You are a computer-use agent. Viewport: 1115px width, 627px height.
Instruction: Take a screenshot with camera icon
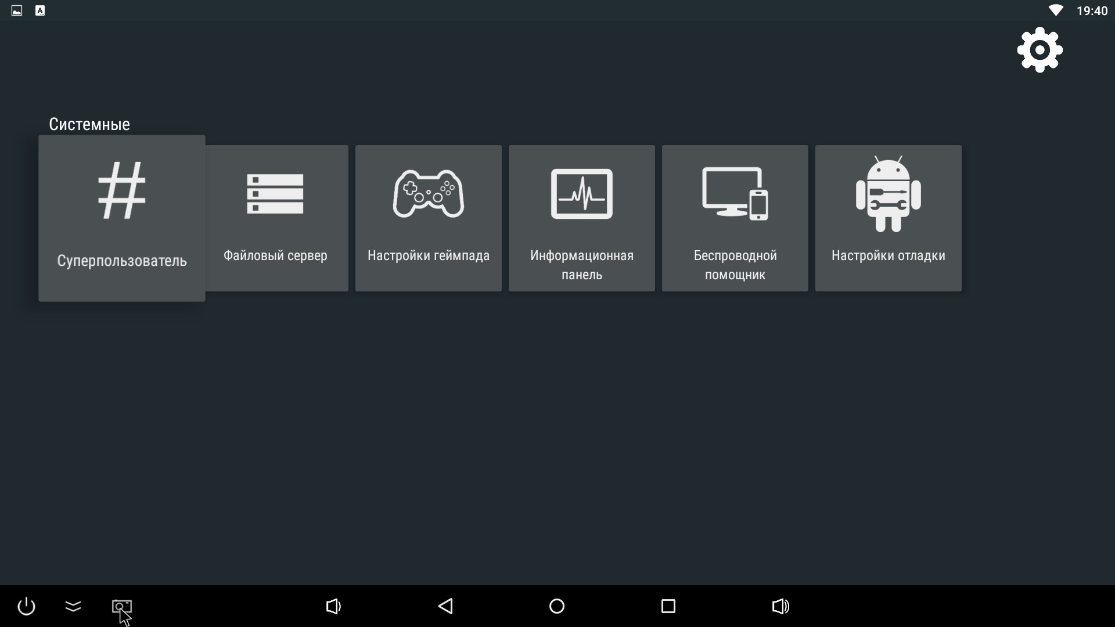pos(121,607)
